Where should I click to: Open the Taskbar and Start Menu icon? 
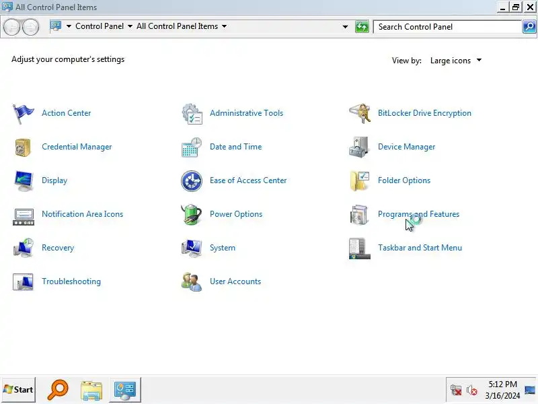pos(360,248)
